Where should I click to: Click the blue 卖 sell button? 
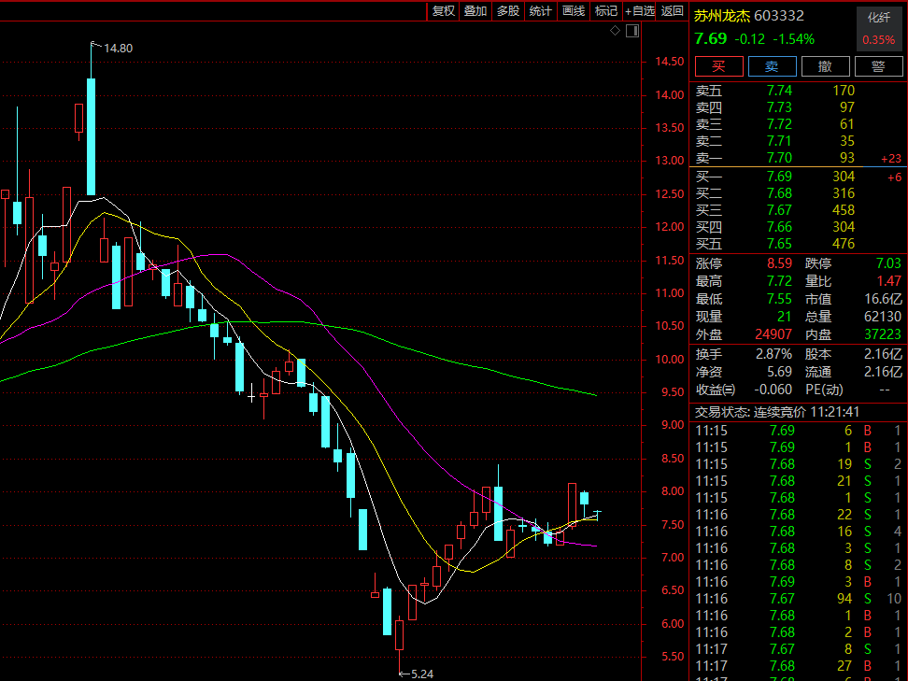click(772, 66)
